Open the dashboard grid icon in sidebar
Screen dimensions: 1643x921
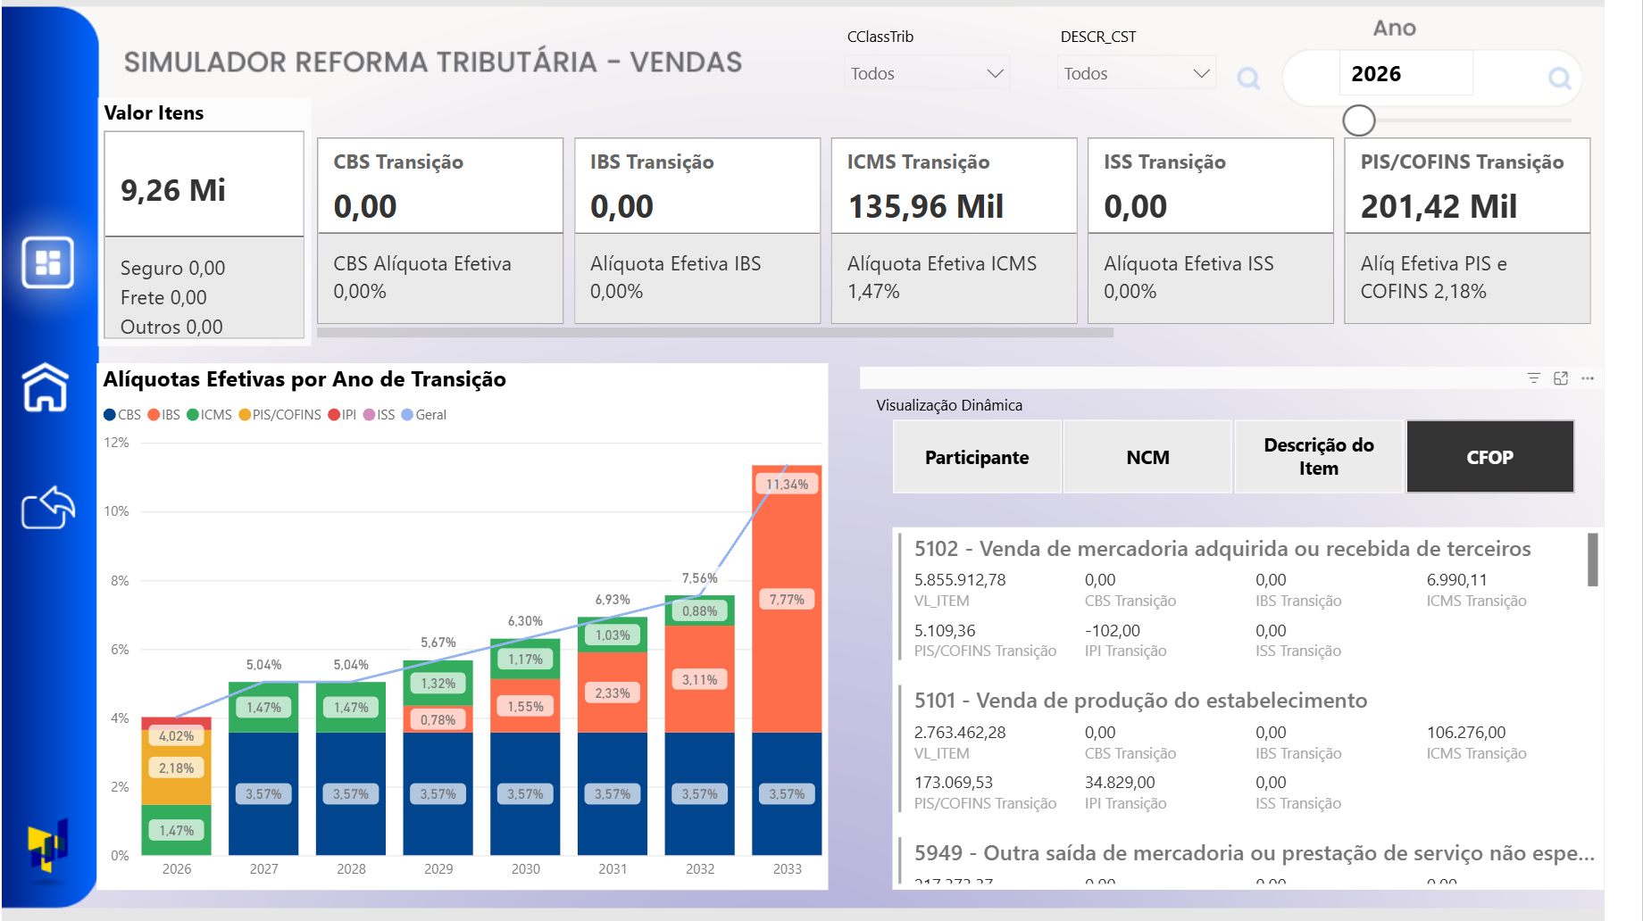click(x=48, y=262)
